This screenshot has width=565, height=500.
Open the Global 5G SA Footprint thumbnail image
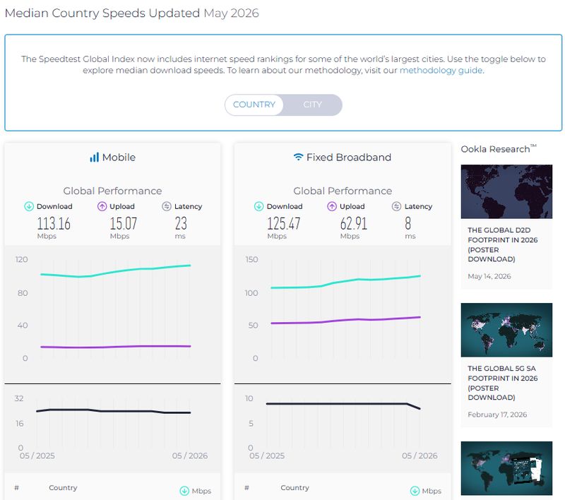[506, 330]
